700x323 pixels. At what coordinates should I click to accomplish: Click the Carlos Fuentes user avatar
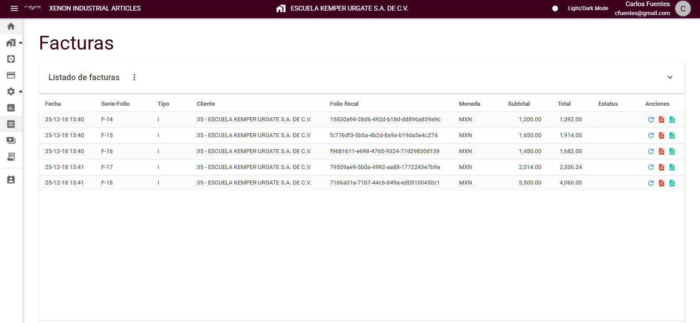click(683, 8)
